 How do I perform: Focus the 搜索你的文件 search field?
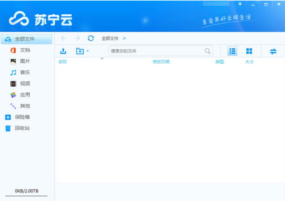point(161,51)
